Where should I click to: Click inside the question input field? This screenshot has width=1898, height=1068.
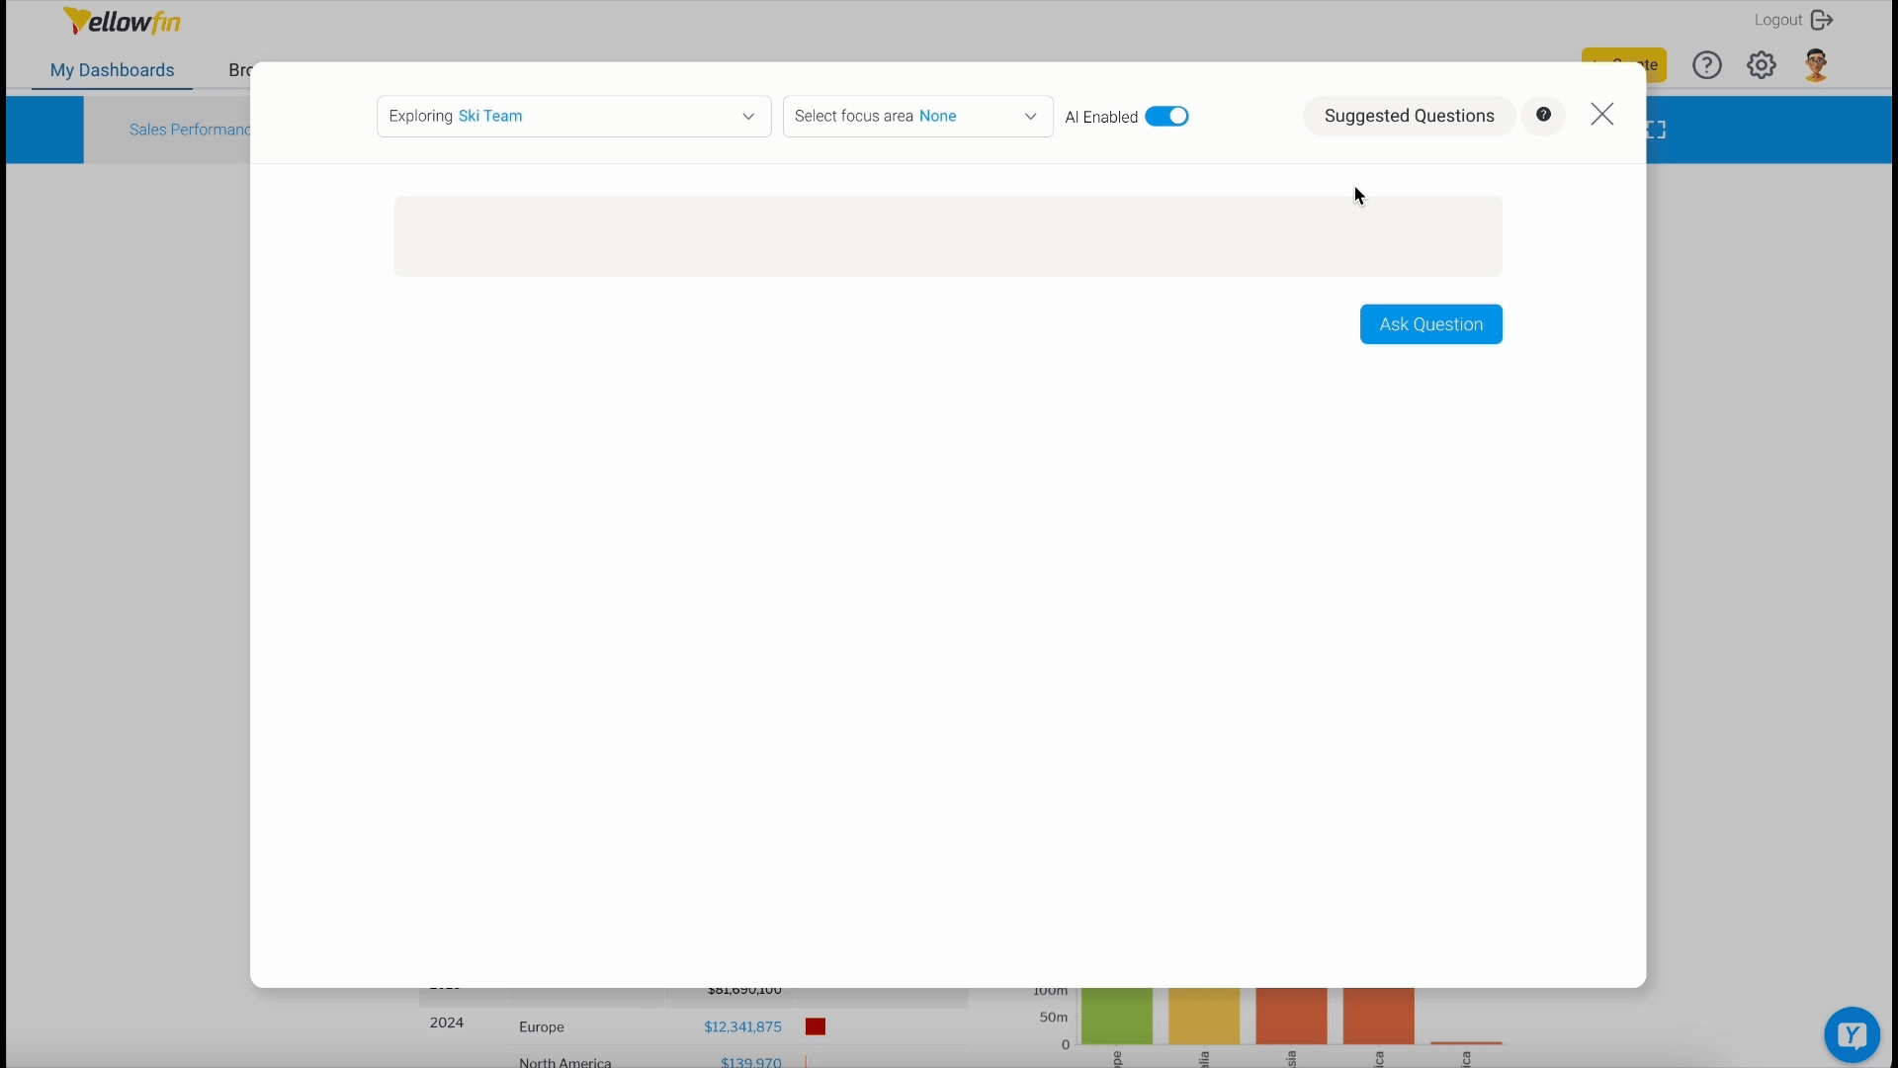click(x=947, y=236)
